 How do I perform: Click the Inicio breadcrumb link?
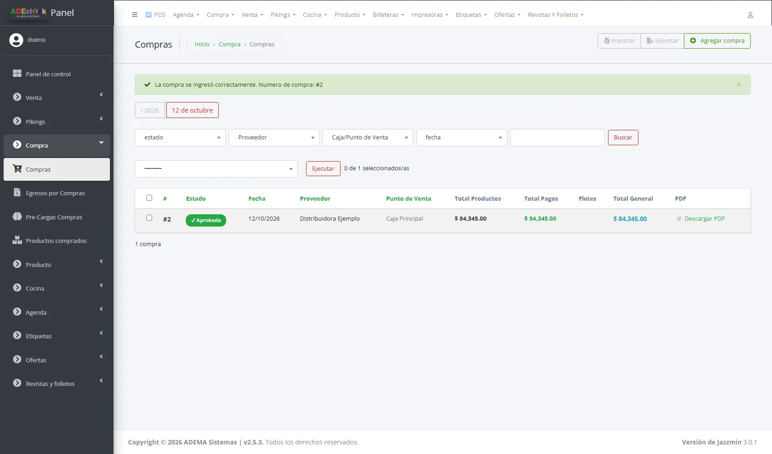202,44
